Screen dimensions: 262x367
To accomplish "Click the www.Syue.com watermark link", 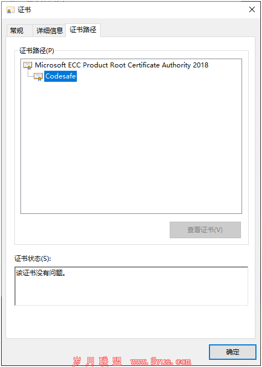I will [x=161, y=361].
